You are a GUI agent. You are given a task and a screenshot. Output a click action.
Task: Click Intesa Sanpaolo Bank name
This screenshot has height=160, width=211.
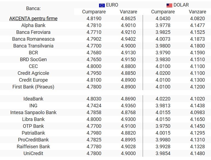point(33,112)
